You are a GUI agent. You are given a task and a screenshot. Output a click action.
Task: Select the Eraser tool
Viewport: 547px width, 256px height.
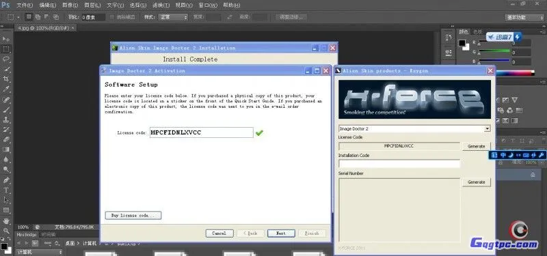tap(6, 140)
